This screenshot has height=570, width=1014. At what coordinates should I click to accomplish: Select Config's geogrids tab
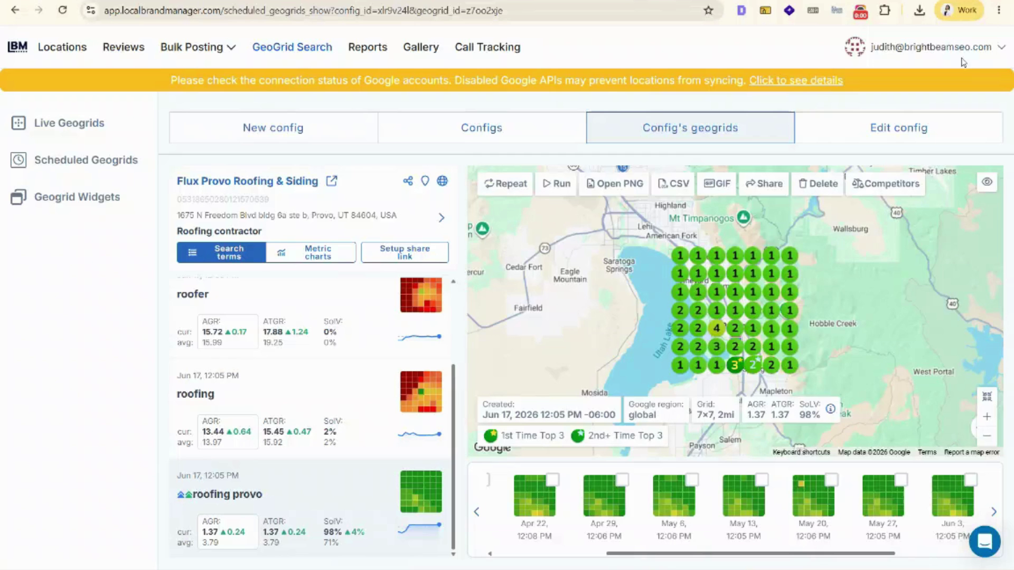690,128
